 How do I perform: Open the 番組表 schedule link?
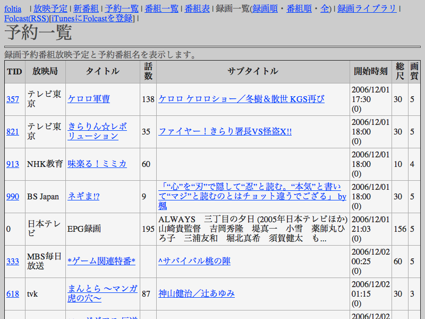point(197,9)
